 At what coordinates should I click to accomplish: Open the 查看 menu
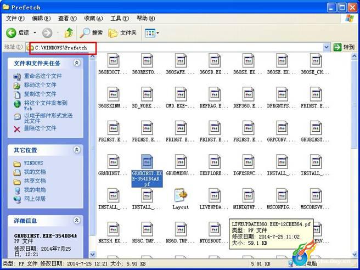tap(67, 18)
